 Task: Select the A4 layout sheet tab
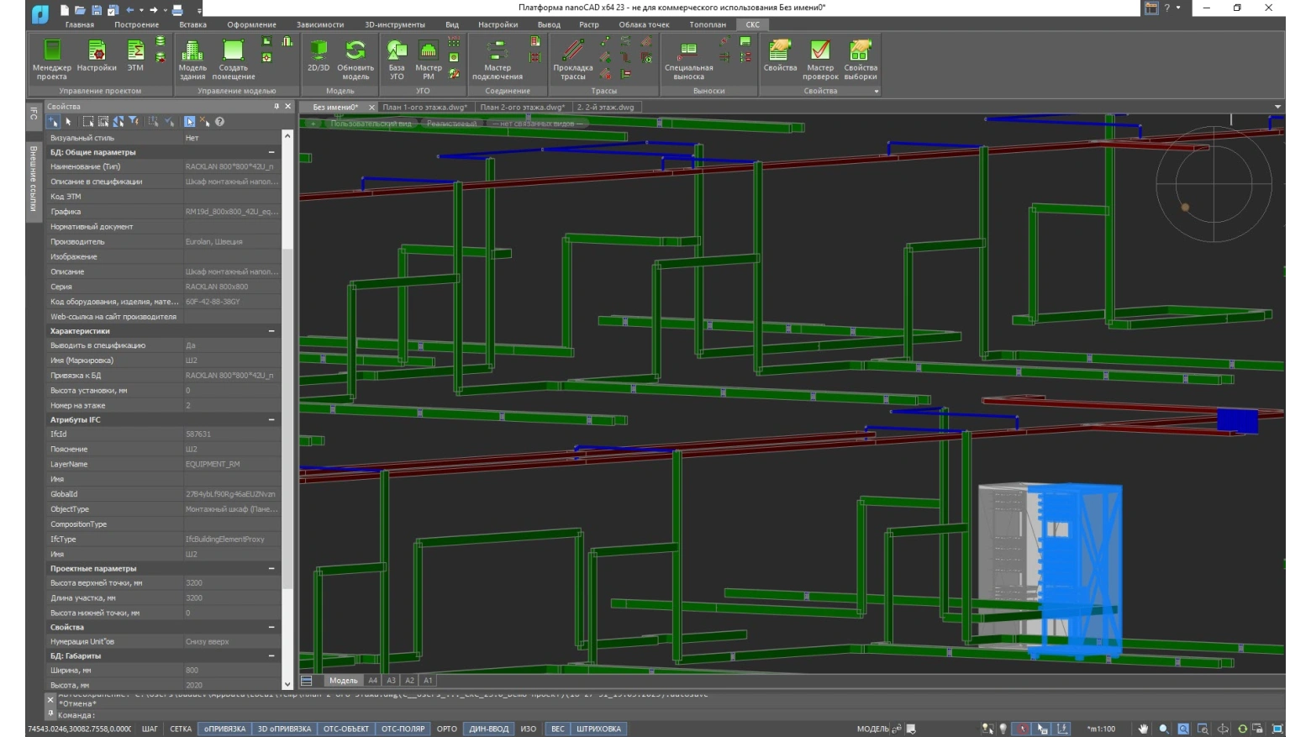pyautogui.click(x=372, y=681)
